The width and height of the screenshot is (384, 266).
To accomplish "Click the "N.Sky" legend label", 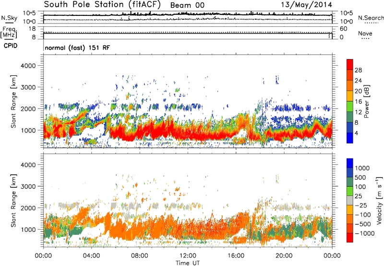I will pos(9,18).
